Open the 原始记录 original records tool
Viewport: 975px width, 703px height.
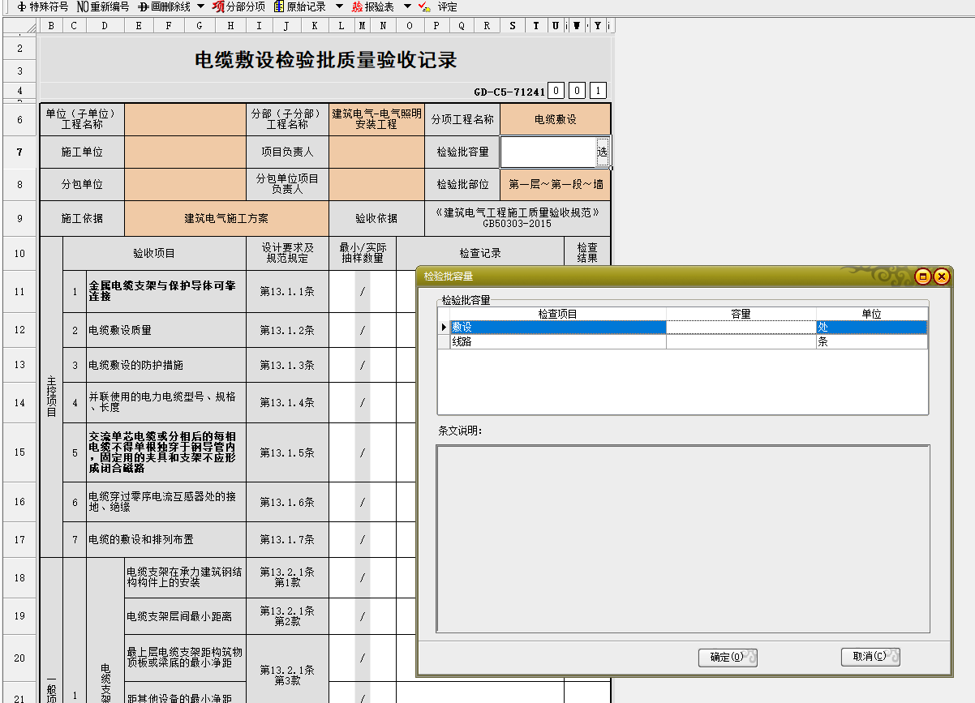pos(299,6)
